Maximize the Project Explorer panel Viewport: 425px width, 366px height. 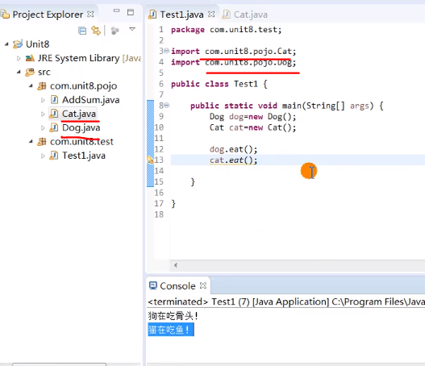tap(131, 12)
